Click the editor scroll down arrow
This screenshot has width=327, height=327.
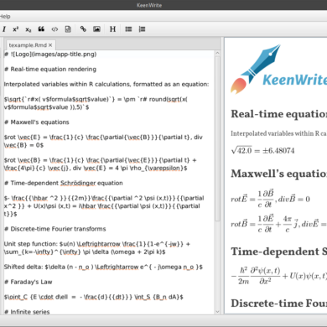tap(217, 311)
